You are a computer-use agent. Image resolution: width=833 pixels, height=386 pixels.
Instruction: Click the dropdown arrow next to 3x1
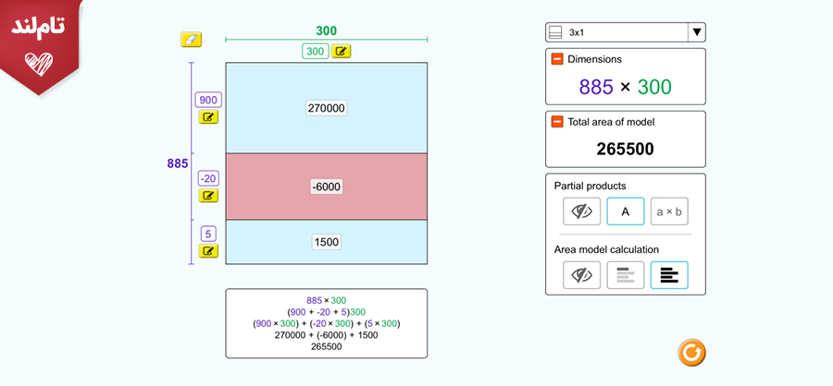697,32
